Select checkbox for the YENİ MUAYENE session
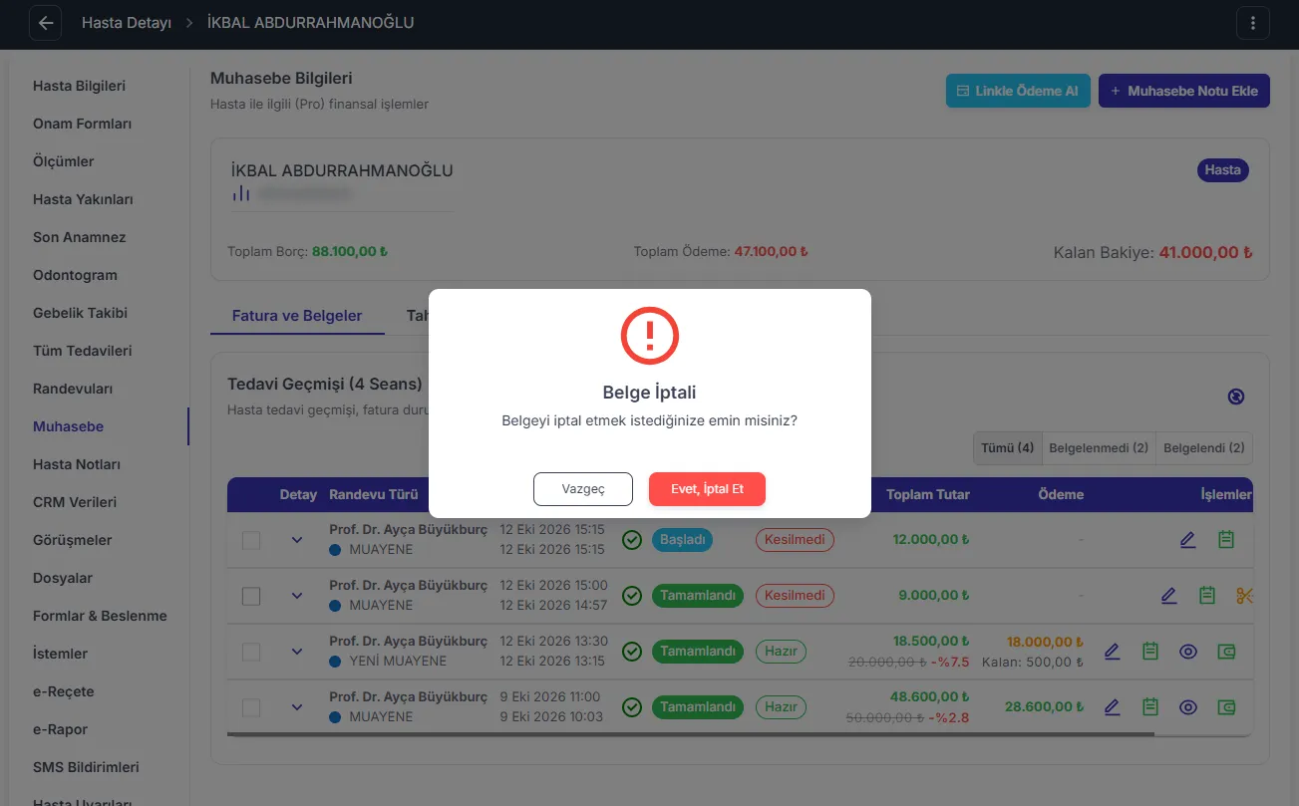 click(251, 652)
